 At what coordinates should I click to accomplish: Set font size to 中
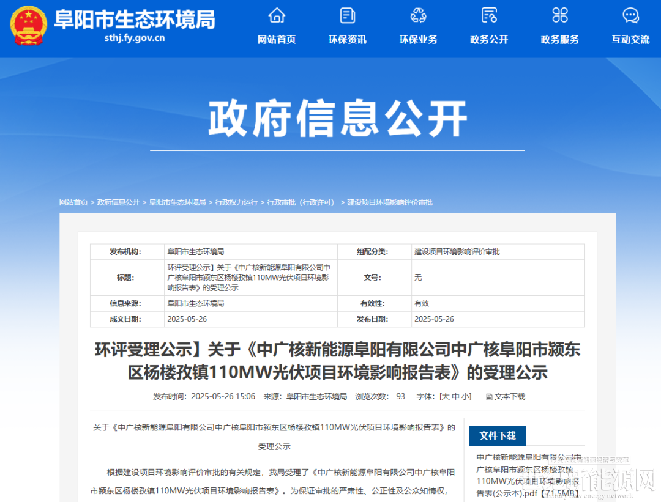pos(456,397)
